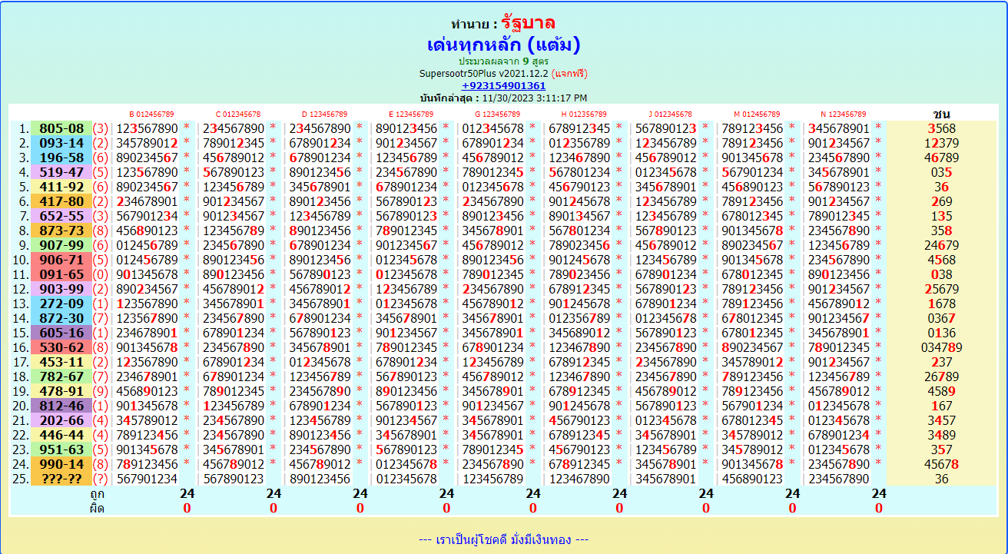Select result cell 272-09 in row 13

click(61, 304)
